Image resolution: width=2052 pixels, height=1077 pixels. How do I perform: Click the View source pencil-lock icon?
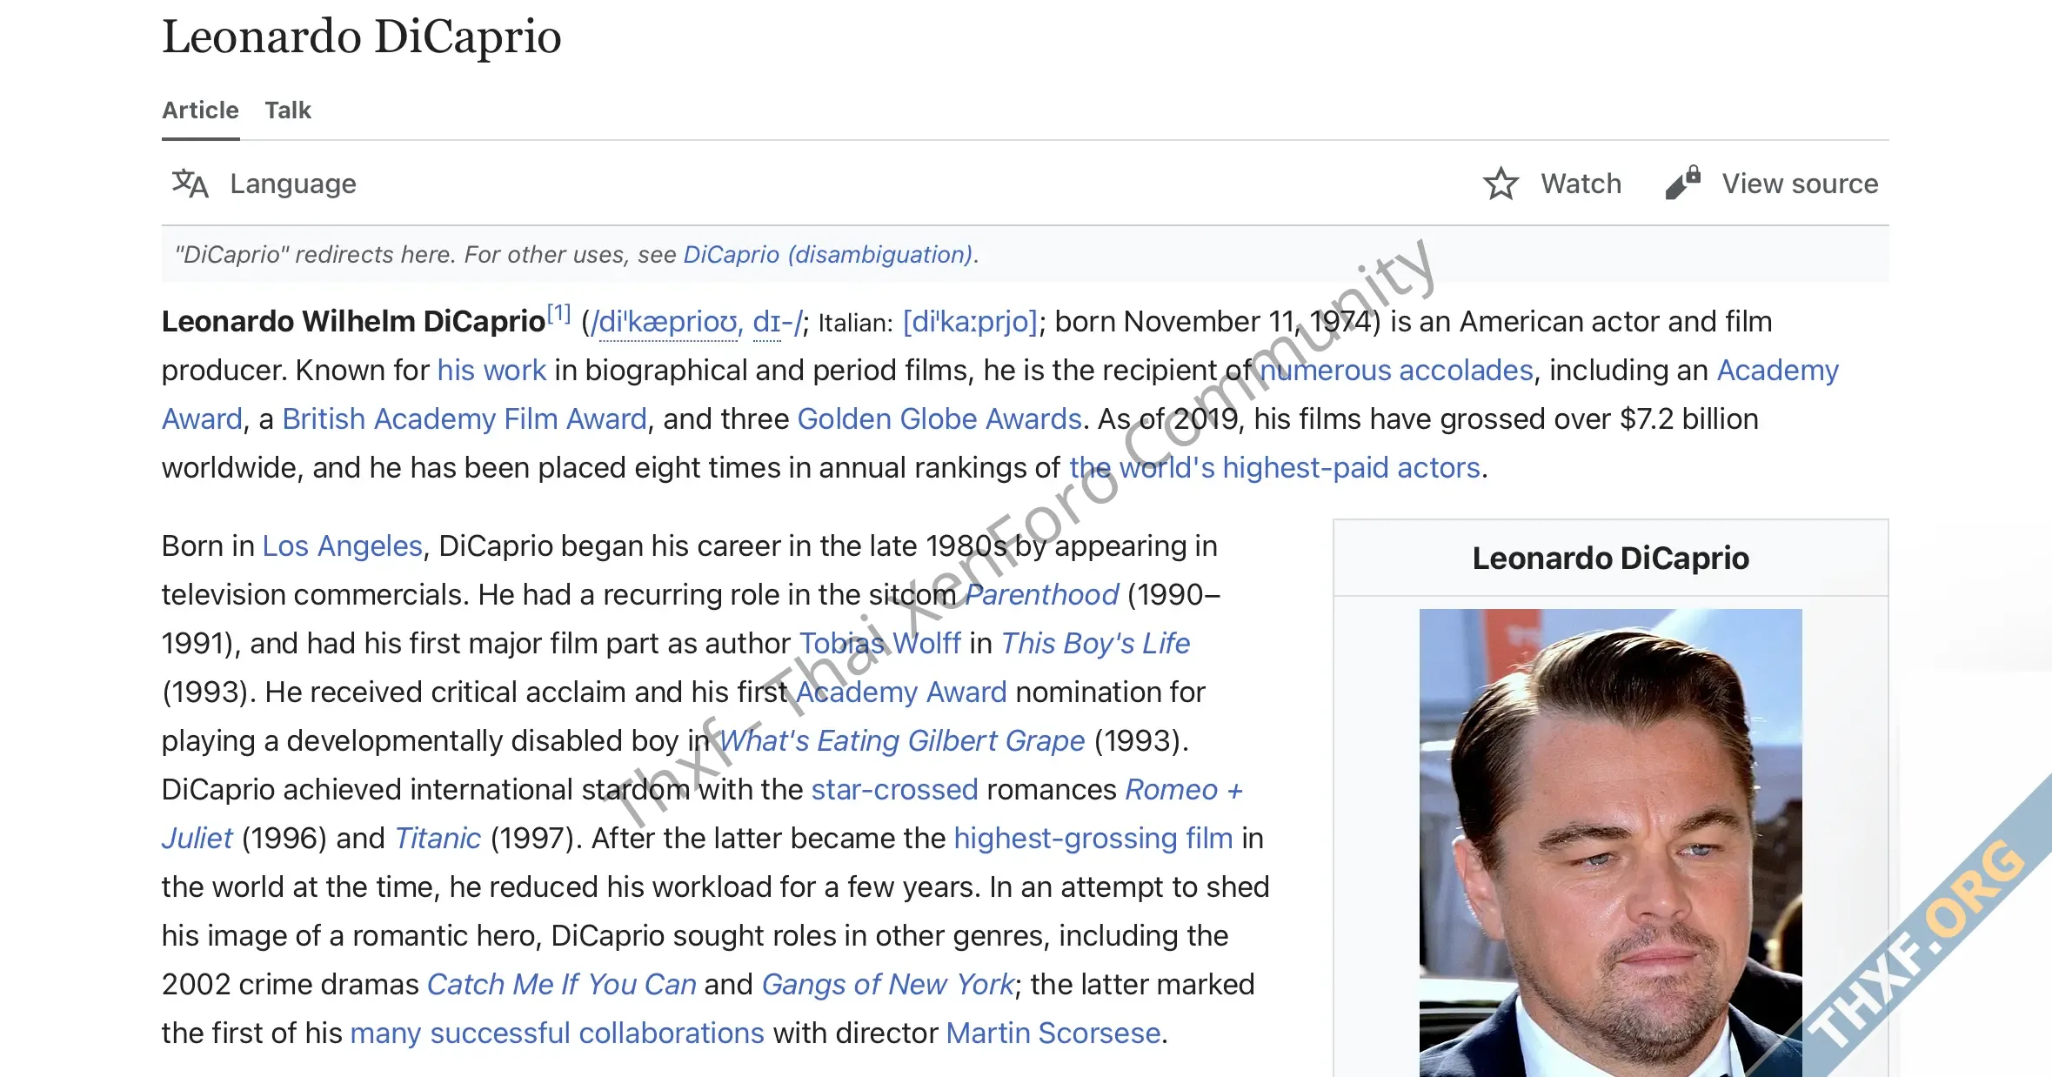(x=1682, y=183)
